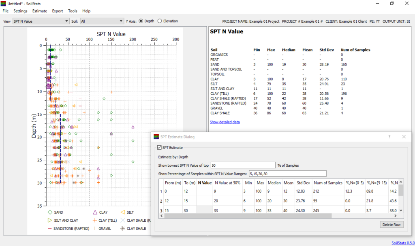The image size is (415, 246).
Task: Open the File menu
Action: point(6,11)
